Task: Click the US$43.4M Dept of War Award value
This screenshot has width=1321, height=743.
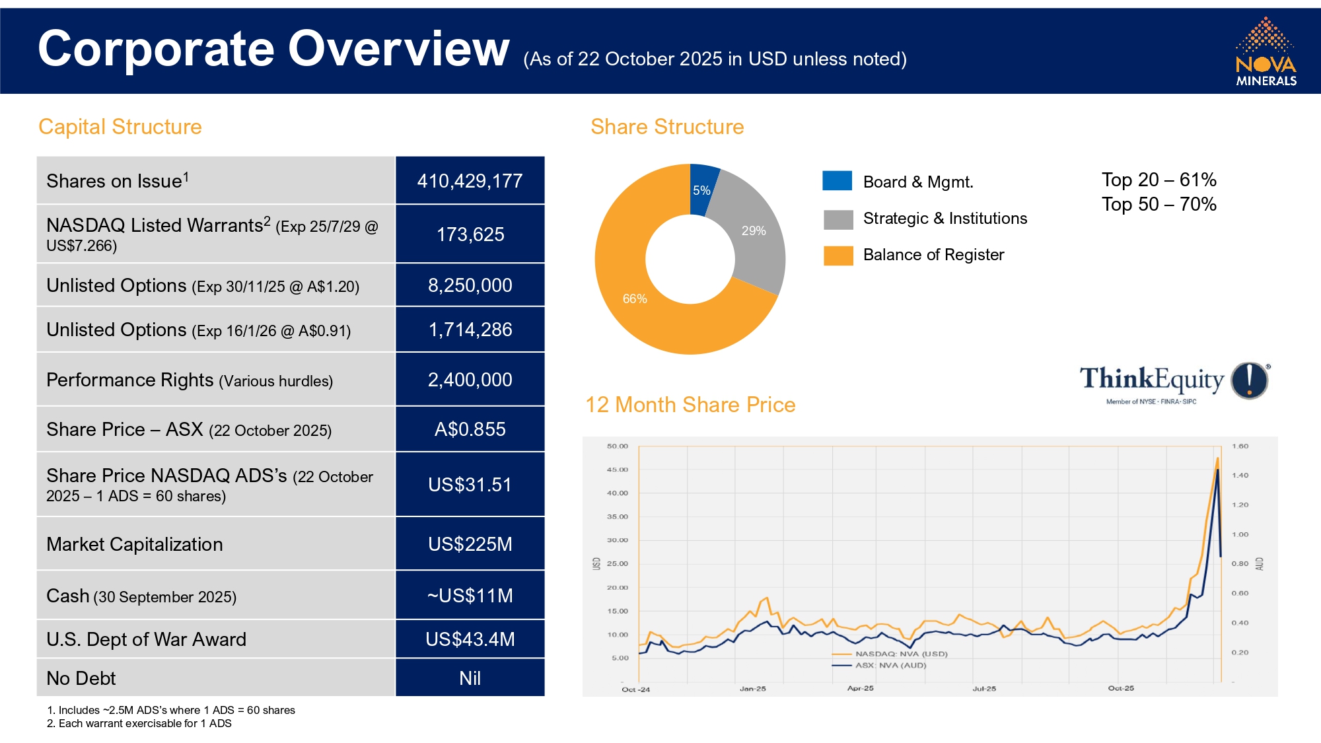Action: tap(470, 639)
